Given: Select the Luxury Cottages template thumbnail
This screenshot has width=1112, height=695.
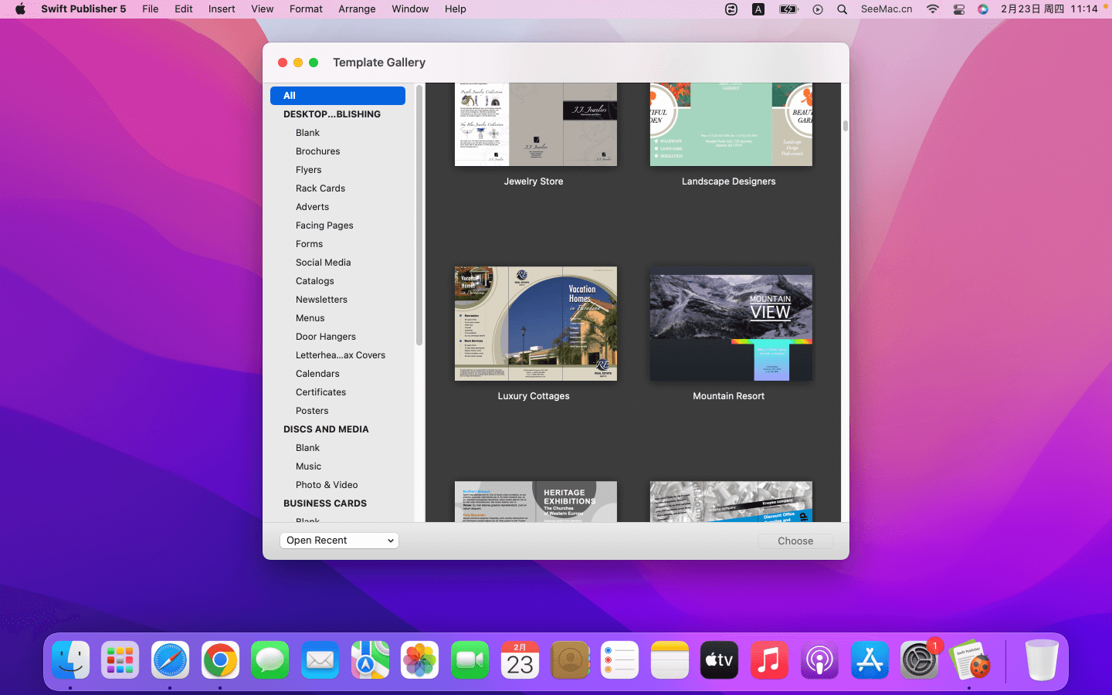Looking at the screenshot, I should tap(536, 324).
